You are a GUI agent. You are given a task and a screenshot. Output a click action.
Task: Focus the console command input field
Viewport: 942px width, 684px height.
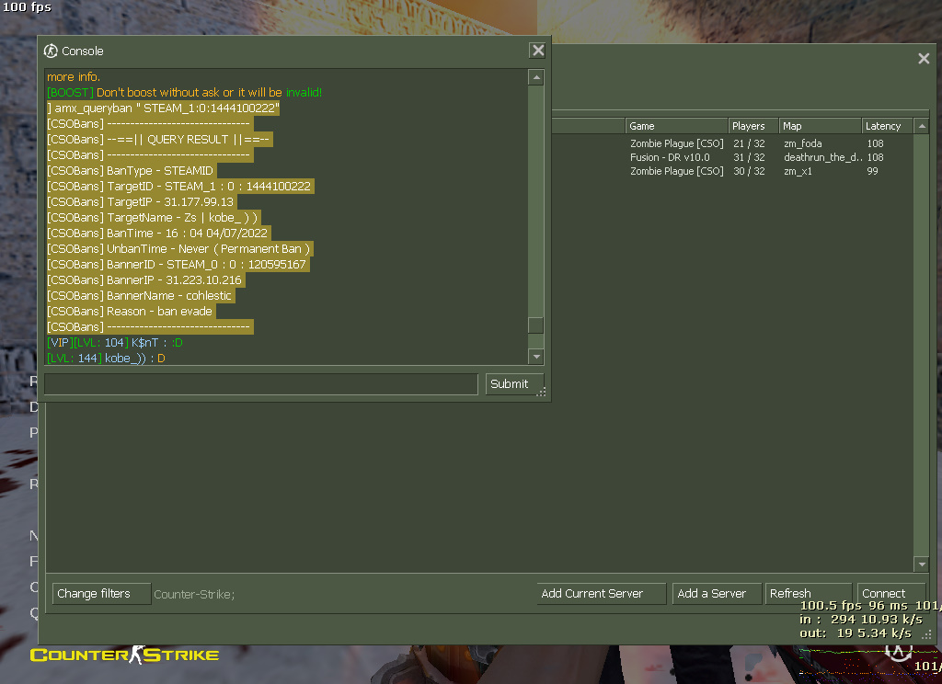coord(260,384)
